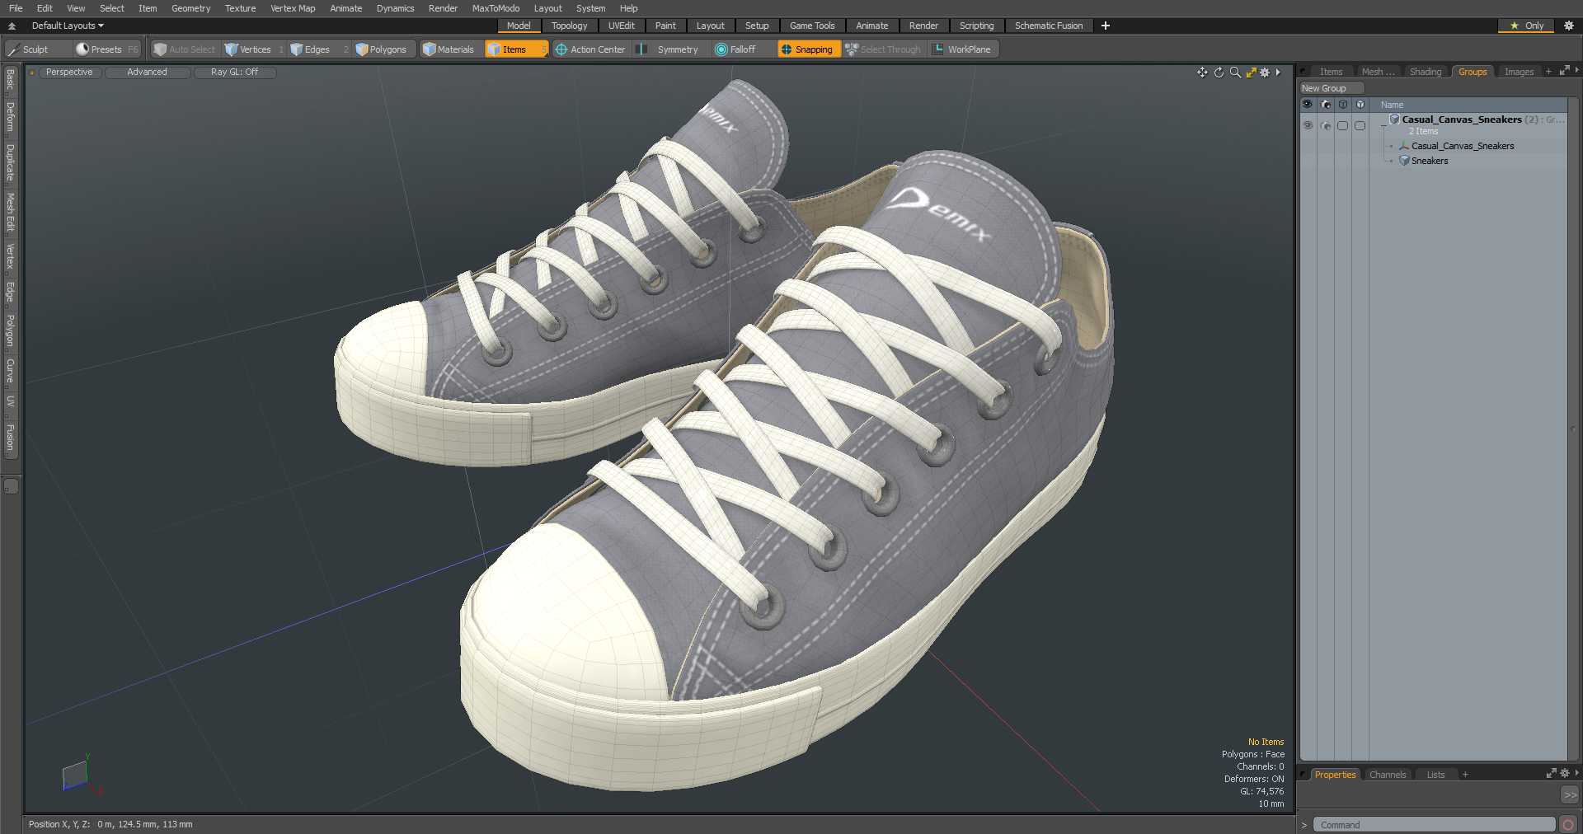Toggle visibility eye of Casual_Canvas_Sneakers group
Screen dimensions: 1583x834
1308,126
